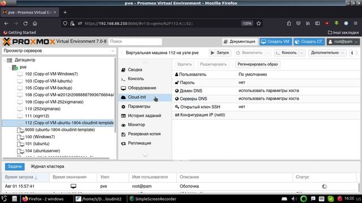
Task: Open the Консоль button dropdown arrow
Action: click(301, 53)
